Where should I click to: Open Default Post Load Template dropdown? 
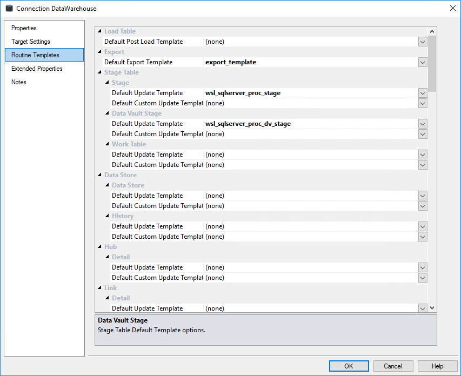pos(423,42)
